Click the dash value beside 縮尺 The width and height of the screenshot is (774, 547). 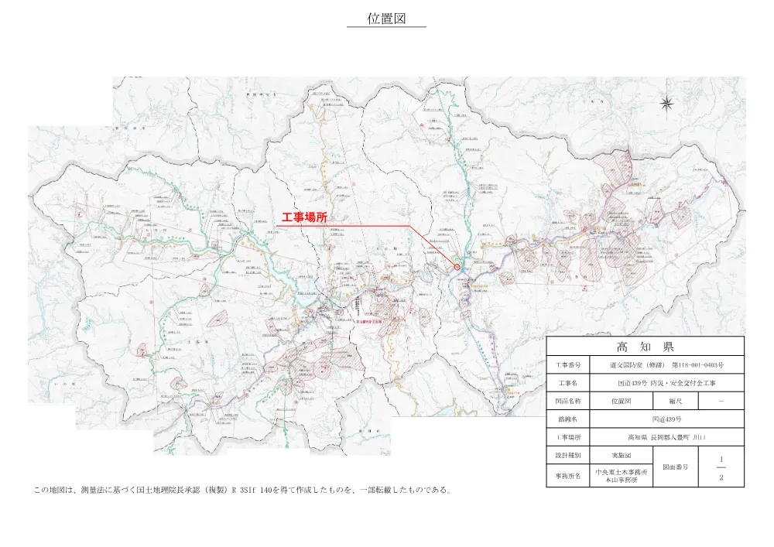(721, 402)
